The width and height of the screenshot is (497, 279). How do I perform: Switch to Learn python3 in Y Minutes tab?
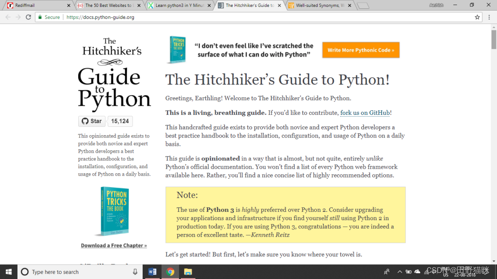click(x=179, y=6)
